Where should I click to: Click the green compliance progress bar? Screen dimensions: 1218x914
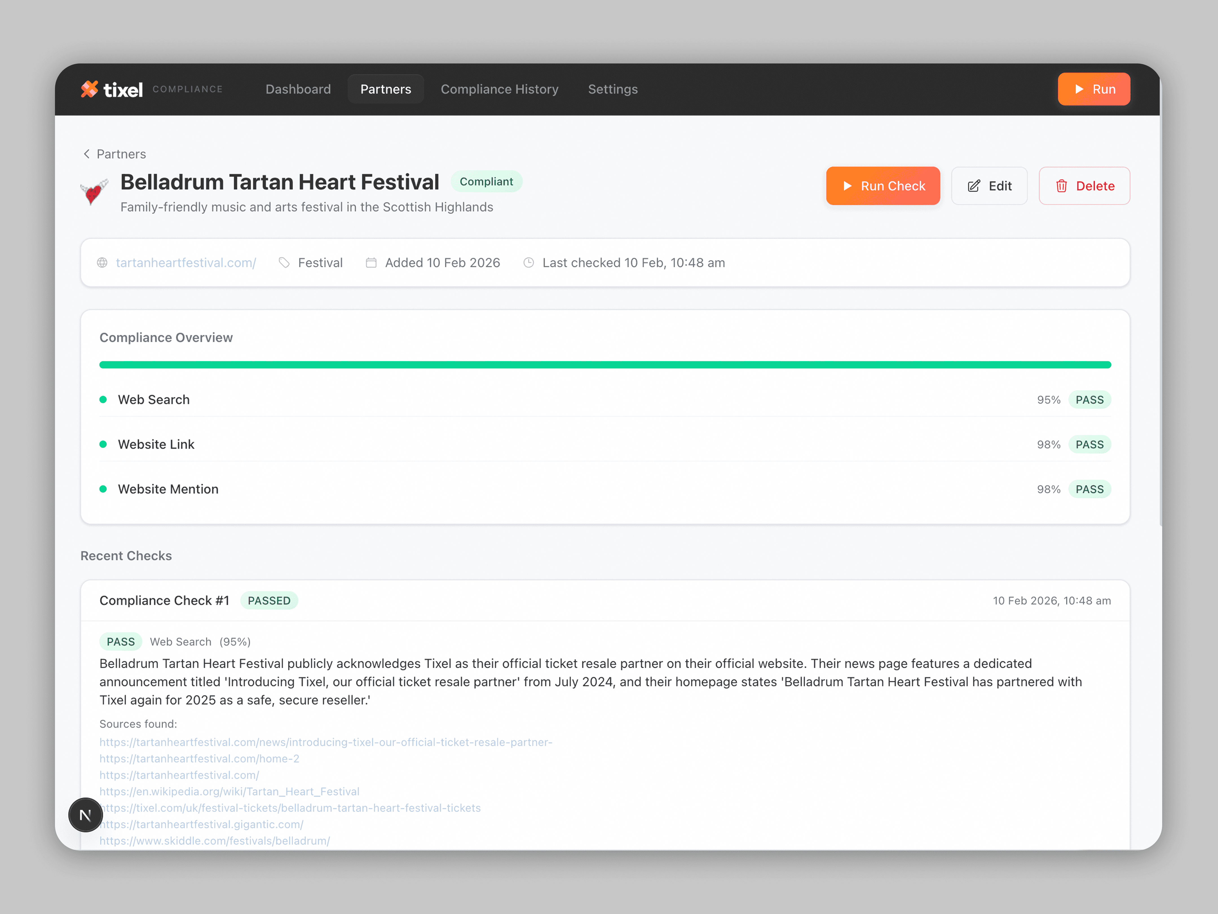(x=604, y=365)
